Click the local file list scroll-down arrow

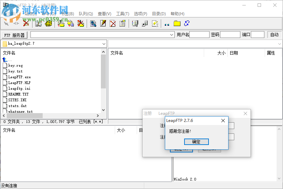104,110
